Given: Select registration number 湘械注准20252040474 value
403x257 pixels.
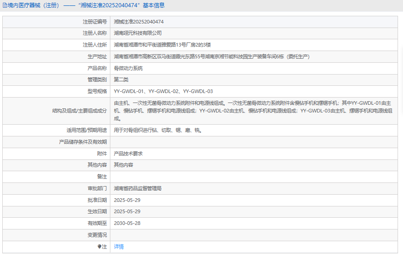Looking at the screenshot, I should pyautogui.click(x=139, y=22).
